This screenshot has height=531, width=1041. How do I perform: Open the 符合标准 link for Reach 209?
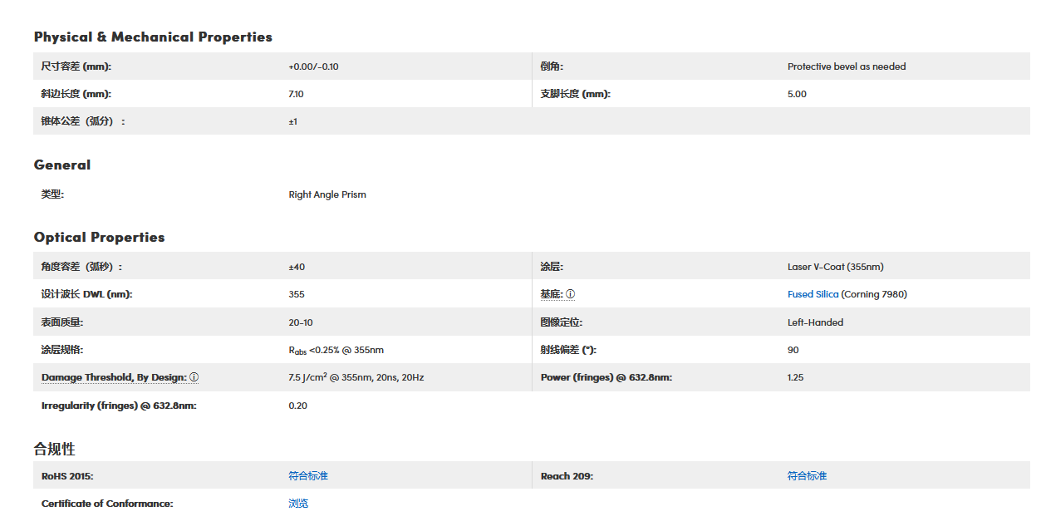click(807, 475)
